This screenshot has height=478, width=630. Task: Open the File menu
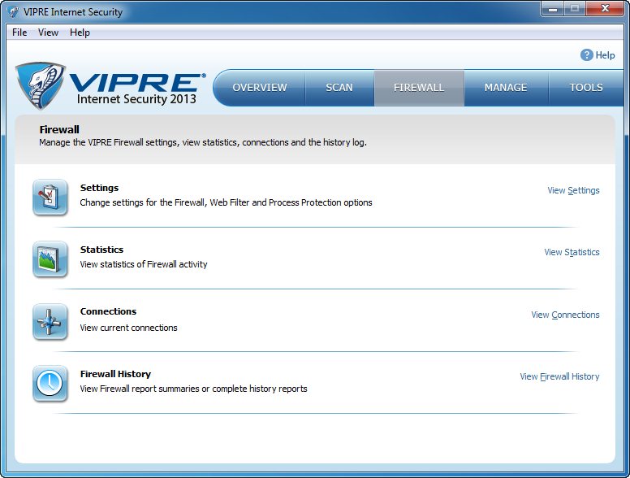coord(19,33)
